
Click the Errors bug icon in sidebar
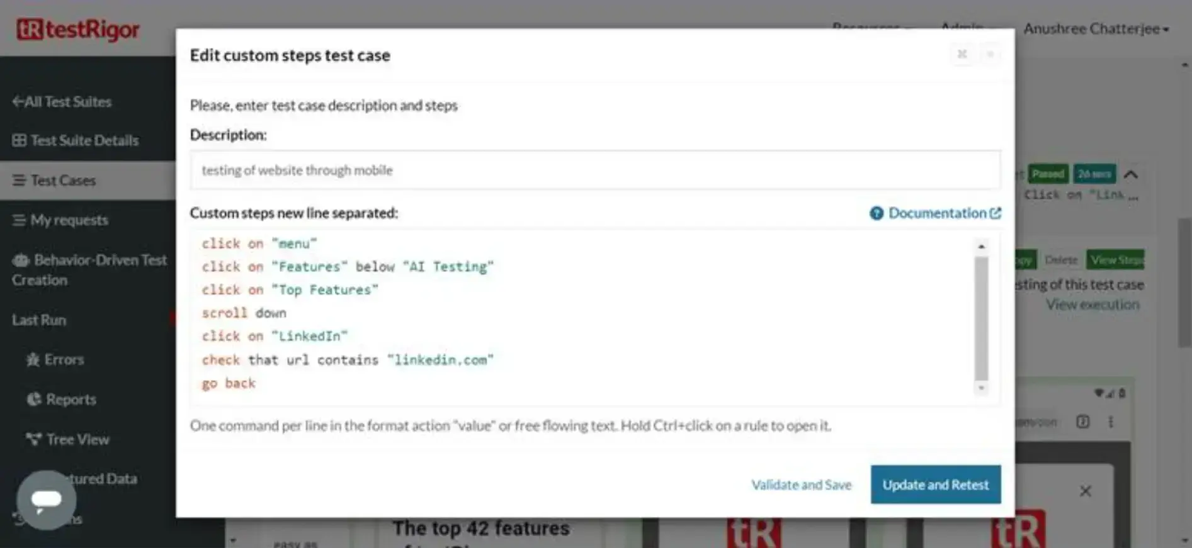33,360
